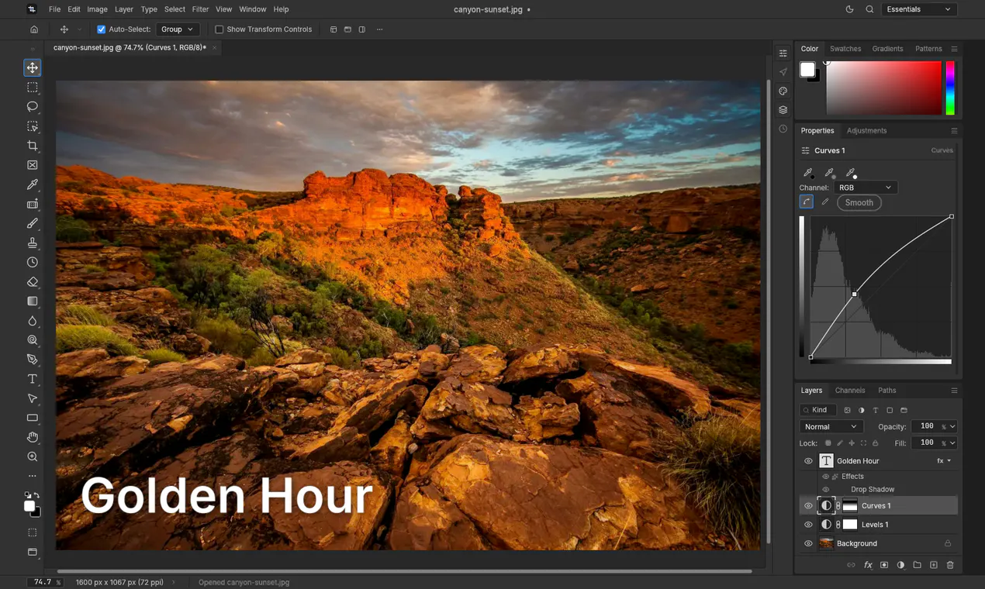This screenshot has width=985, height=589.
Task: Toggle the dark mode moon icon
Action: 849,9
